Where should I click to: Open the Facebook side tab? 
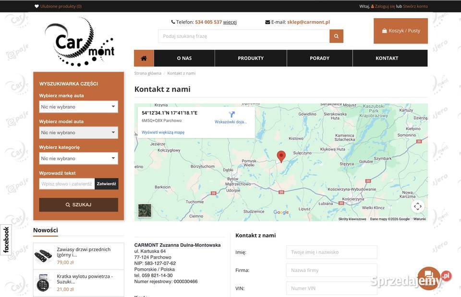coord(6,240)
